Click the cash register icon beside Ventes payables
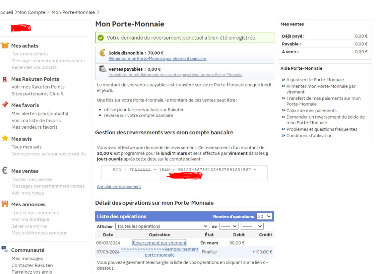Screen dimensions: 385x274 point(103,69)
